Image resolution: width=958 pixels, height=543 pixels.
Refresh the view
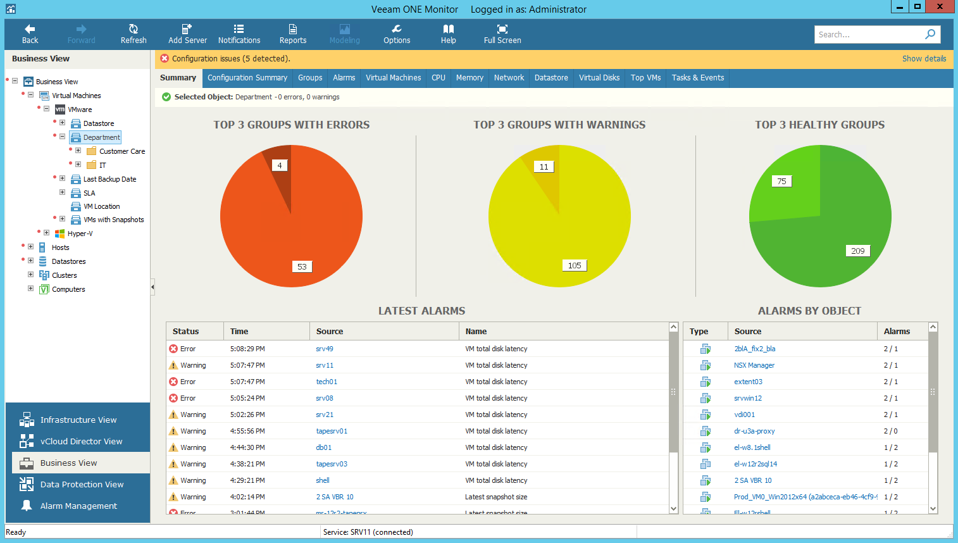point(134,34)
